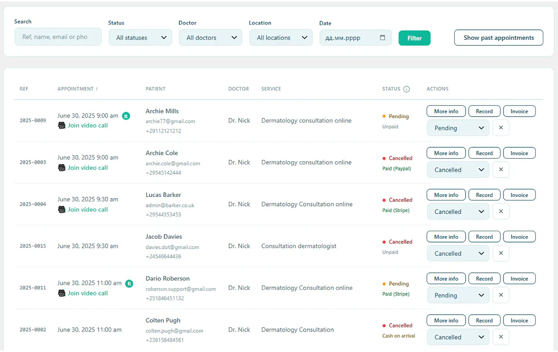Focus the Search ref, name, email field
This screenshot has height=352, width=558.
coord(58,37)
